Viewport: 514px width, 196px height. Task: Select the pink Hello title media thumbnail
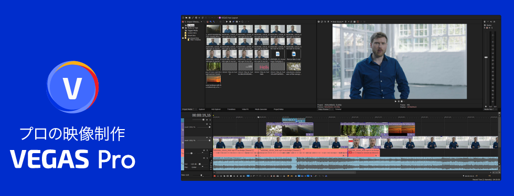click(262, 67)
